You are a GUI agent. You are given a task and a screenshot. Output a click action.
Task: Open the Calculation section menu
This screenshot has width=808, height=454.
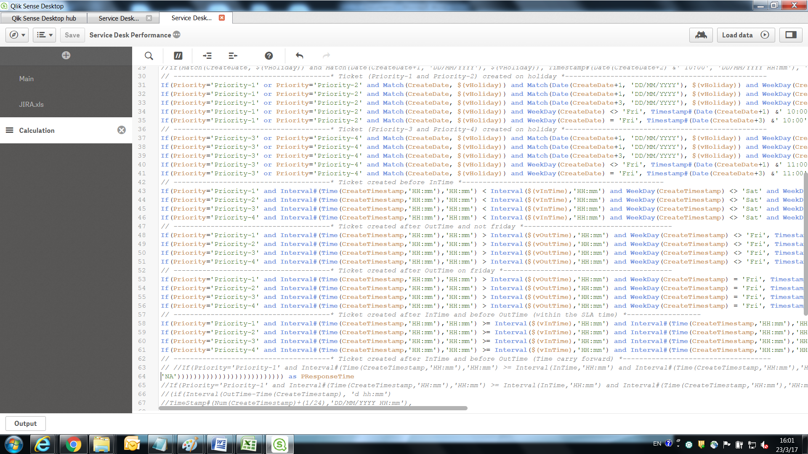pos(9,130)
